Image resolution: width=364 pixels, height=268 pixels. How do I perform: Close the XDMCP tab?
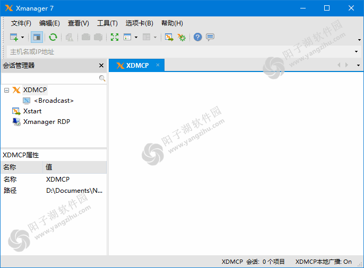click(158, 65)
